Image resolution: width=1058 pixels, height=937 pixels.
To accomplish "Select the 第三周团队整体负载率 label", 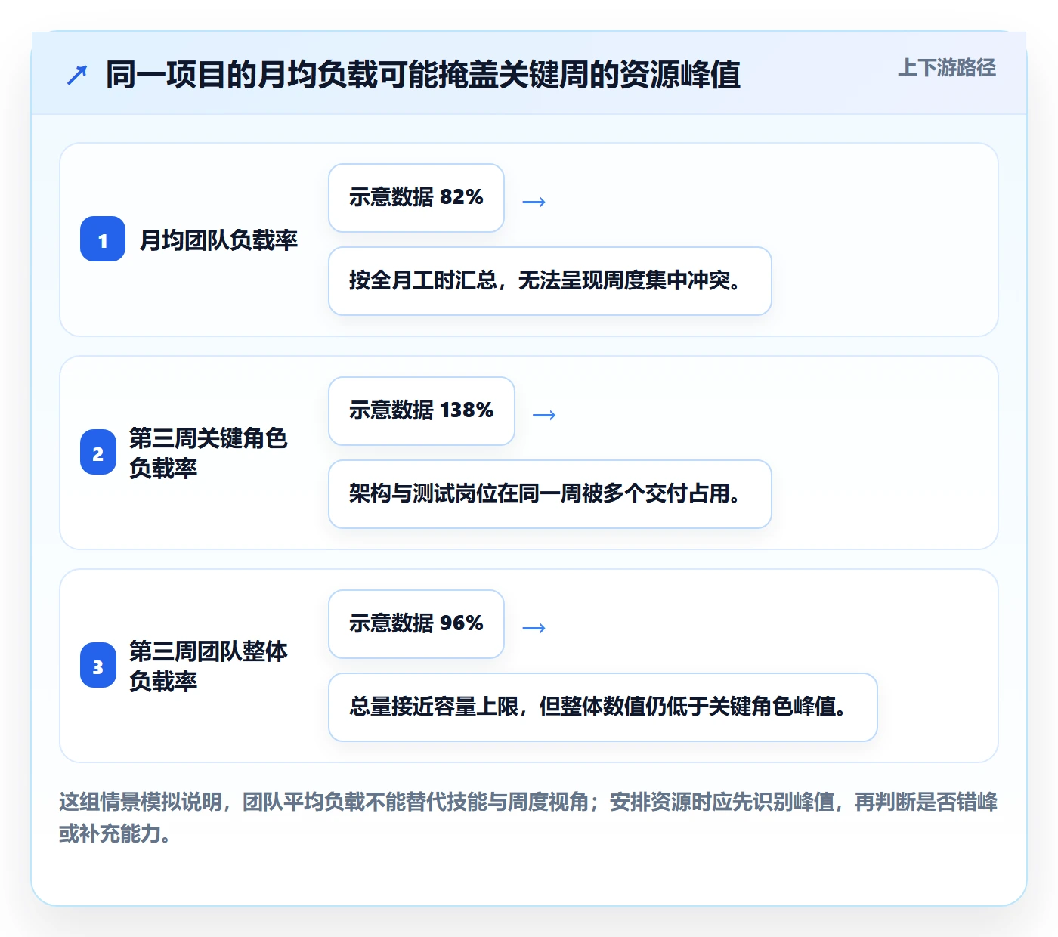I will click(209, 666).
